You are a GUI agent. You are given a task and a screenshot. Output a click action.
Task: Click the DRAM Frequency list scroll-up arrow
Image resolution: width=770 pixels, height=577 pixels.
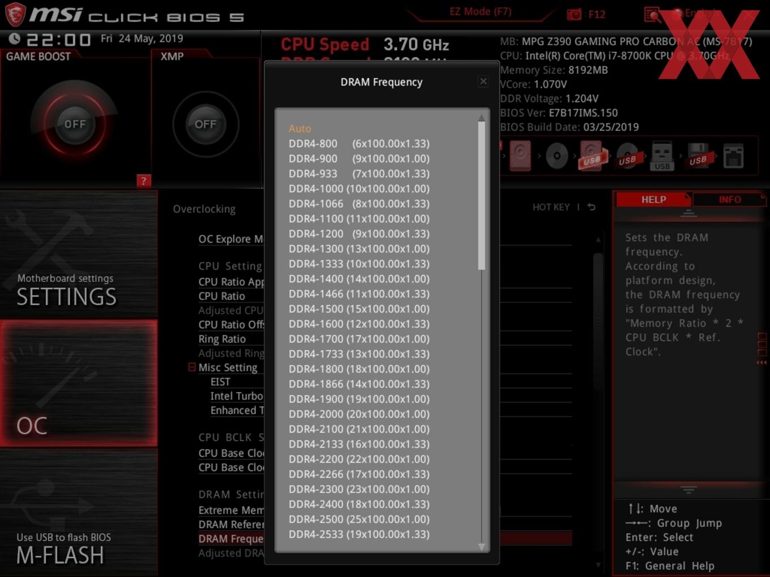[x=481, y=117]
